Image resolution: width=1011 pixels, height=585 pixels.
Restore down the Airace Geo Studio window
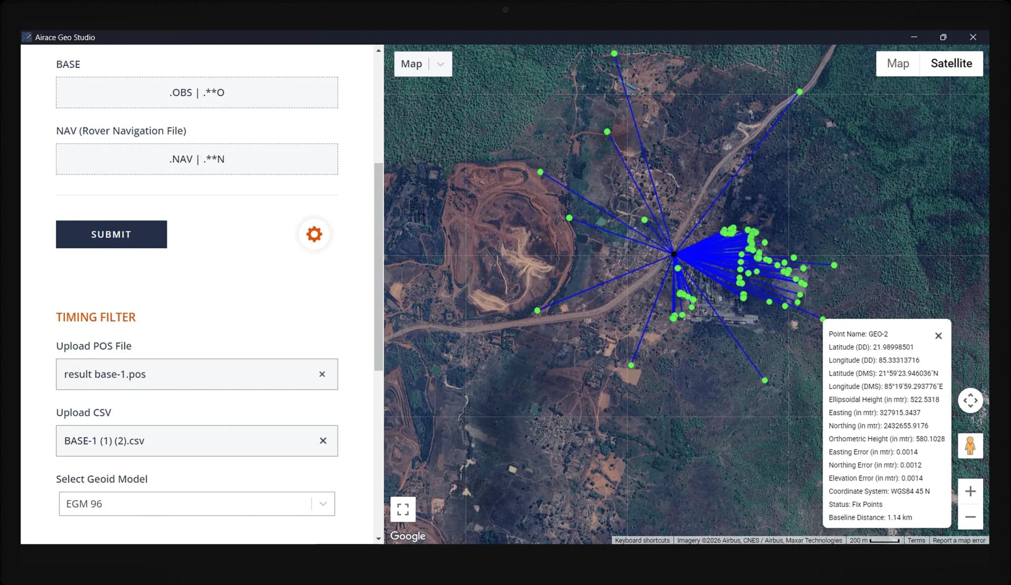click(x=943, y=37)
